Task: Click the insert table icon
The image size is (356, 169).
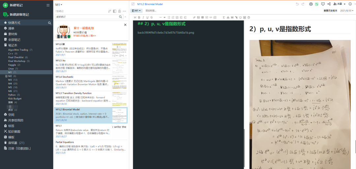Action: tap(202, 17)
